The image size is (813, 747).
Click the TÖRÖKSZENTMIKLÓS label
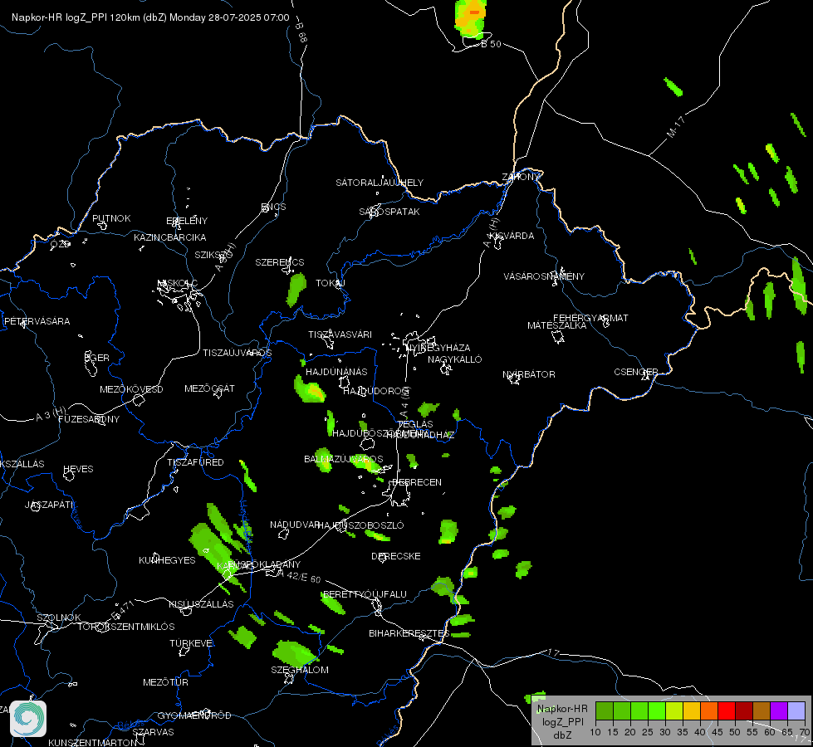pyautogui.click(x=126, y=627)
